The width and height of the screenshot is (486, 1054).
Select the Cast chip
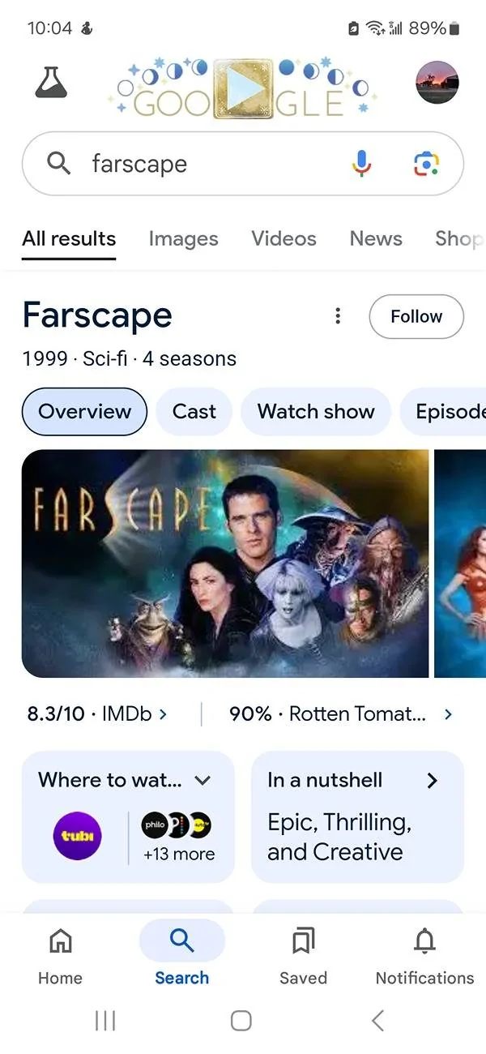click(194, 411)
